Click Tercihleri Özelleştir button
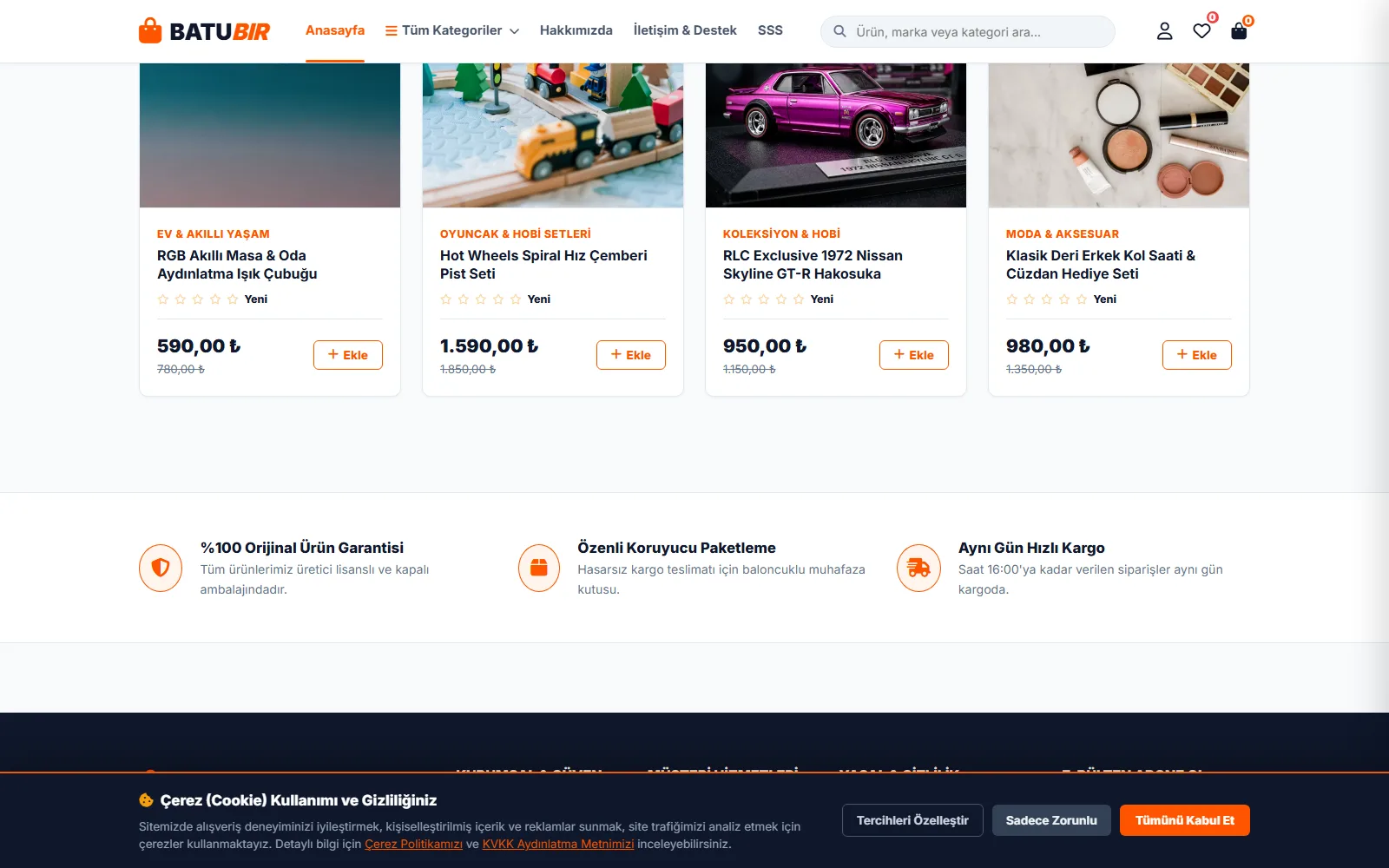This screenshot has width=1389, height=868. [x=912, y=820]
